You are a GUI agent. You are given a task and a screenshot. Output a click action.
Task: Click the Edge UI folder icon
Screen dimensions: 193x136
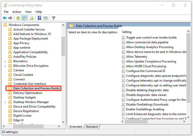(10, 120)
